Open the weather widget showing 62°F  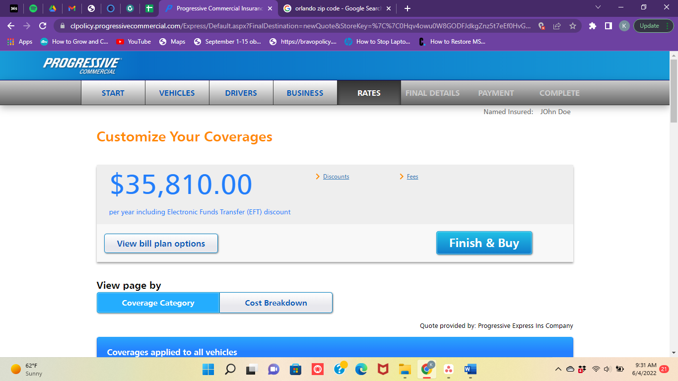(27, 369)
